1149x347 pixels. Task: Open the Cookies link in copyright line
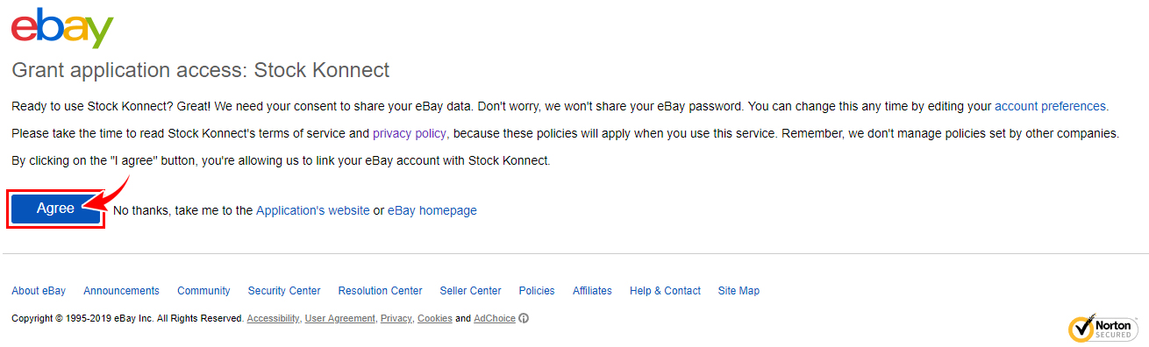(435, 319)
